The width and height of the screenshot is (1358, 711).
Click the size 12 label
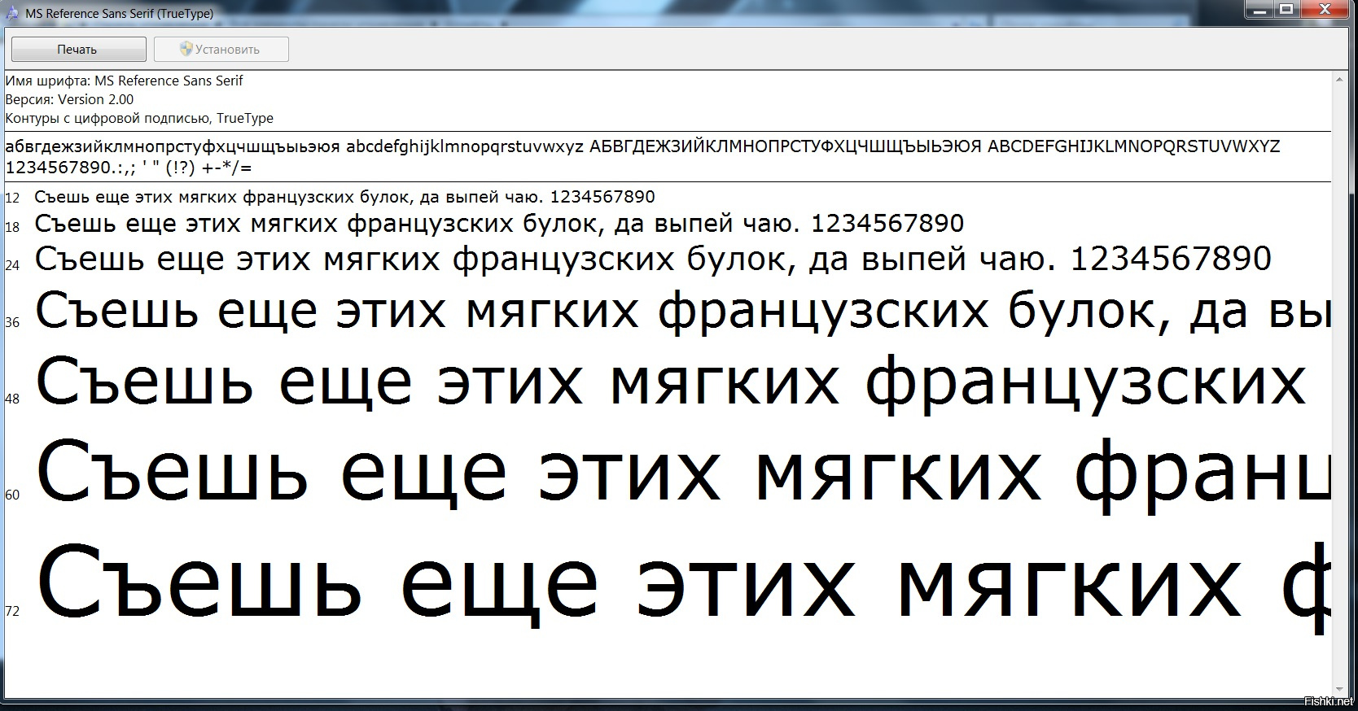point(12,198)
